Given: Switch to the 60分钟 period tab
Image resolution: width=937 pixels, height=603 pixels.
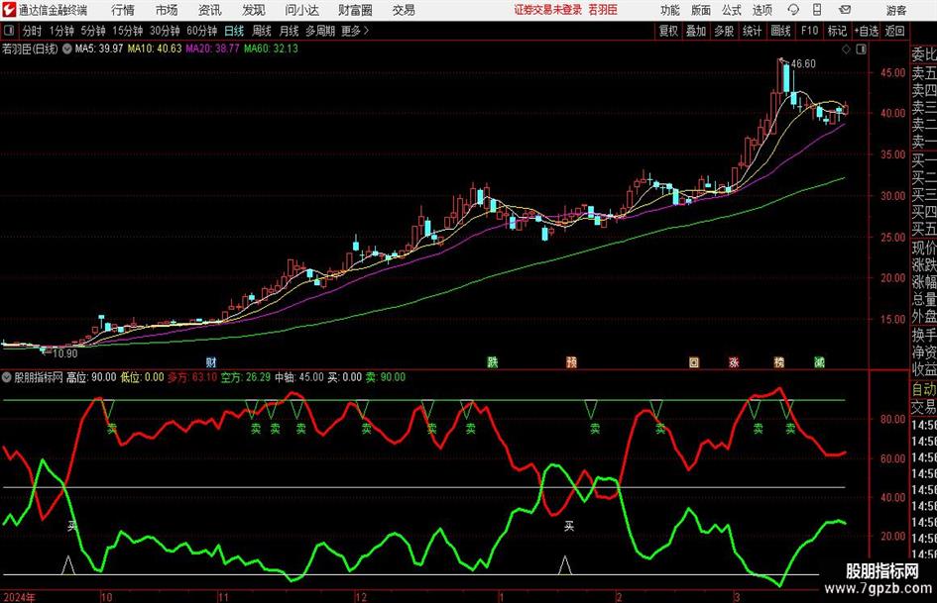Looking at the screenshot, I should pos(201,31).
